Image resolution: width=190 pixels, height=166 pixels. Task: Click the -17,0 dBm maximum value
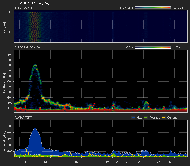(x=179, y=8)
